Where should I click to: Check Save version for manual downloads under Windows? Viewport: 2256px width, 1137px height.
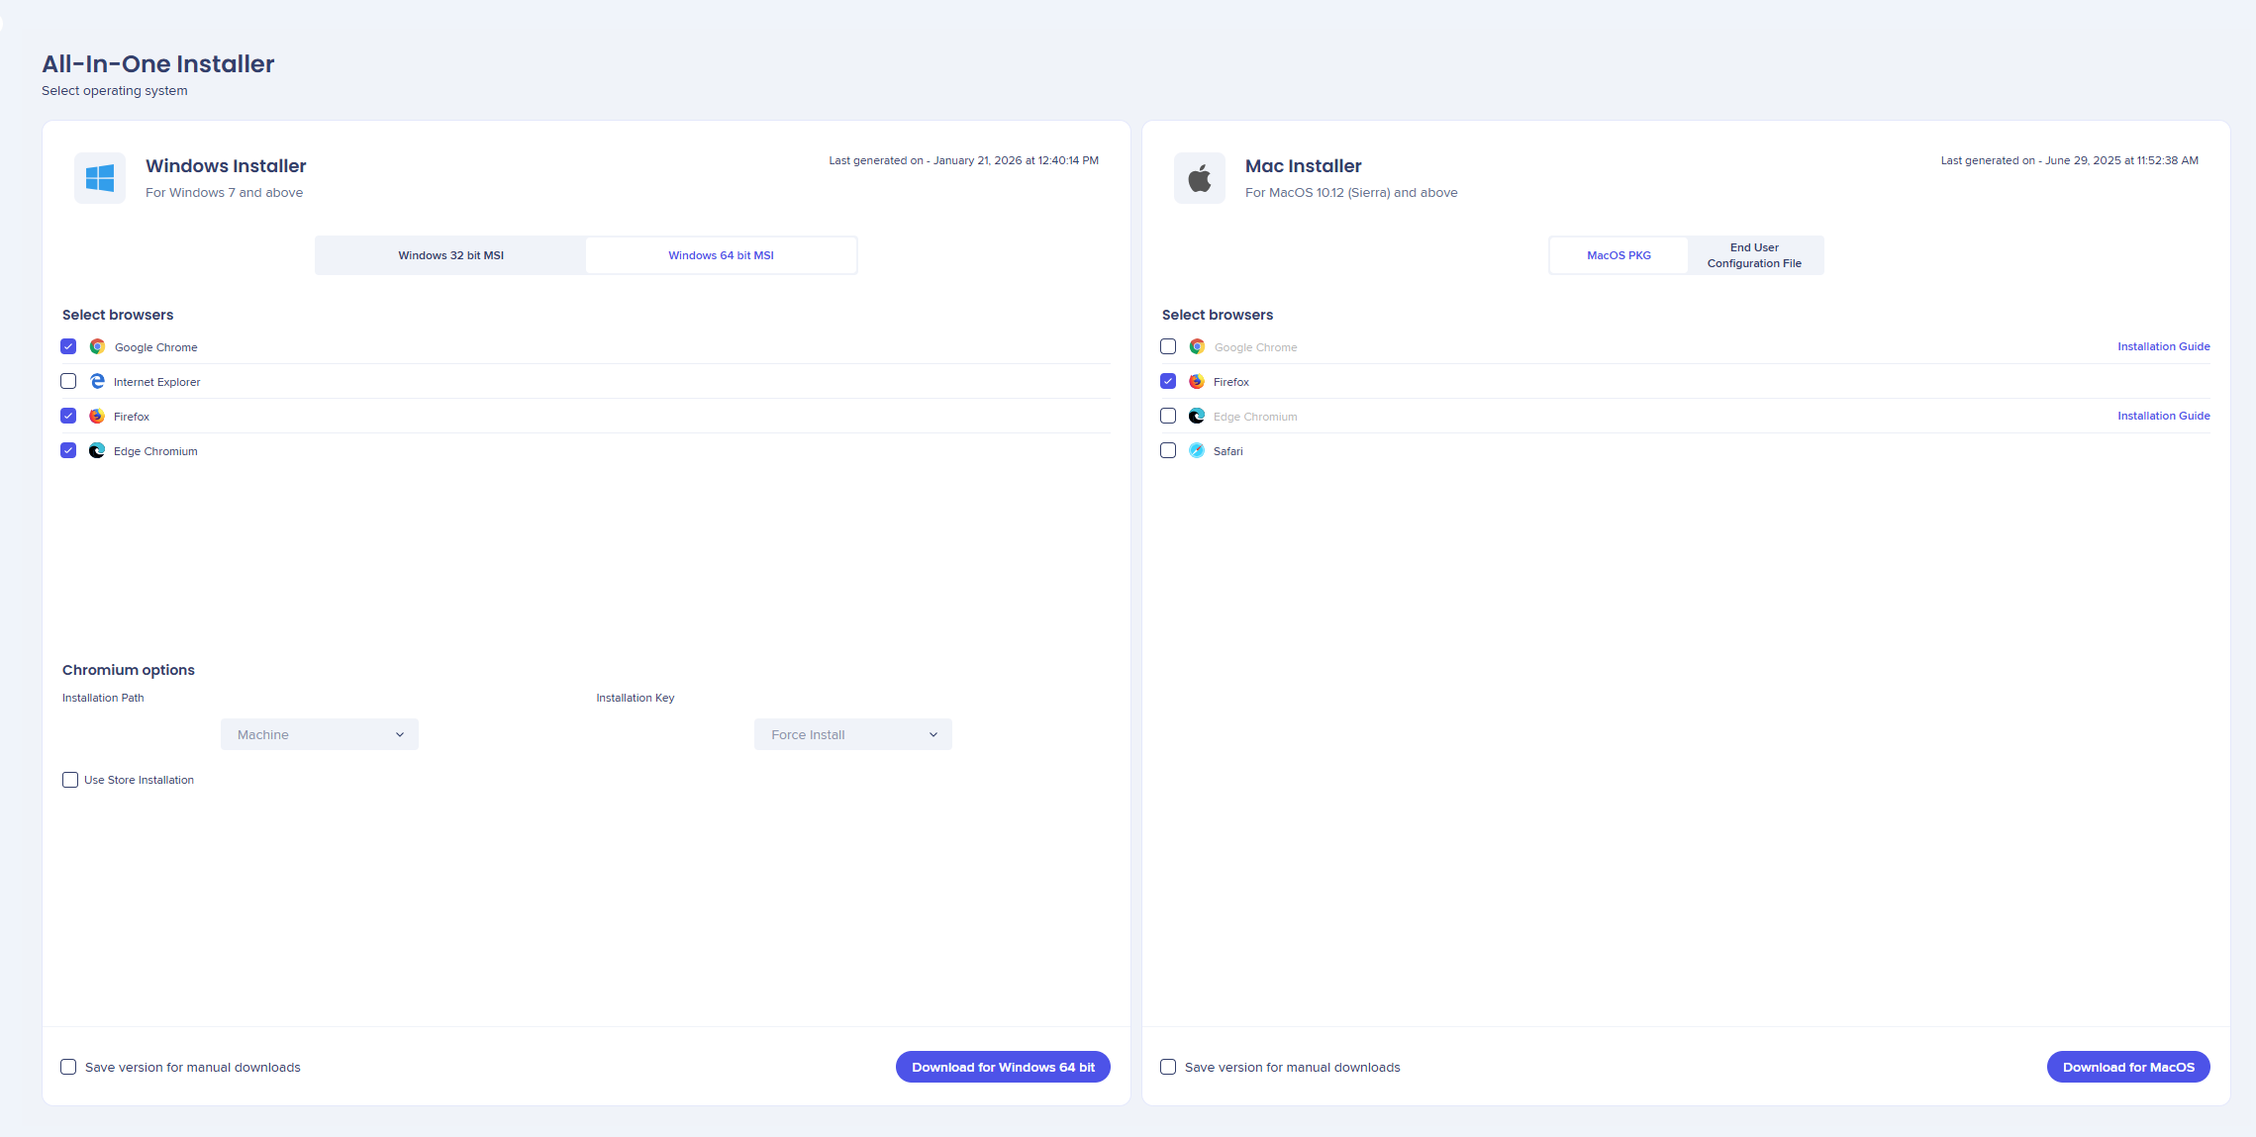pyautogui.click(x=68, y=1067)
